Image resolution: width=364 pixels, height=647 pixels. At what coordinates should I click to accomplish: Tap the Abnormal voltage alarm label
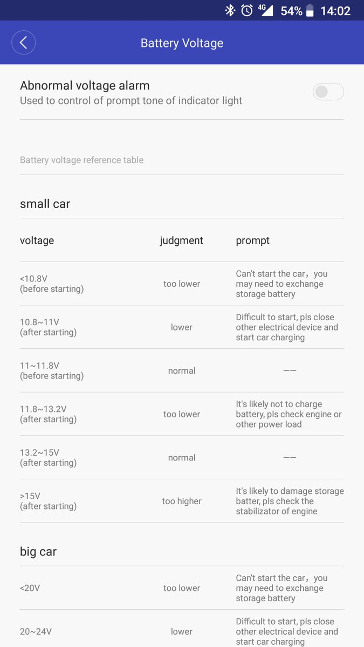pos(85,86)
